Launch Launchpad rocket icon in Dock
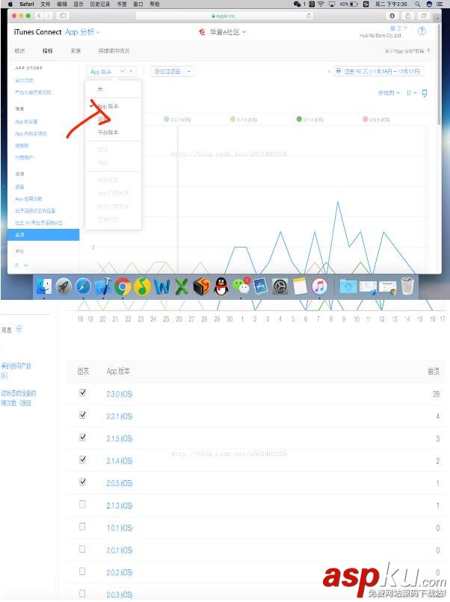450x602 pixels. (64, 286)
